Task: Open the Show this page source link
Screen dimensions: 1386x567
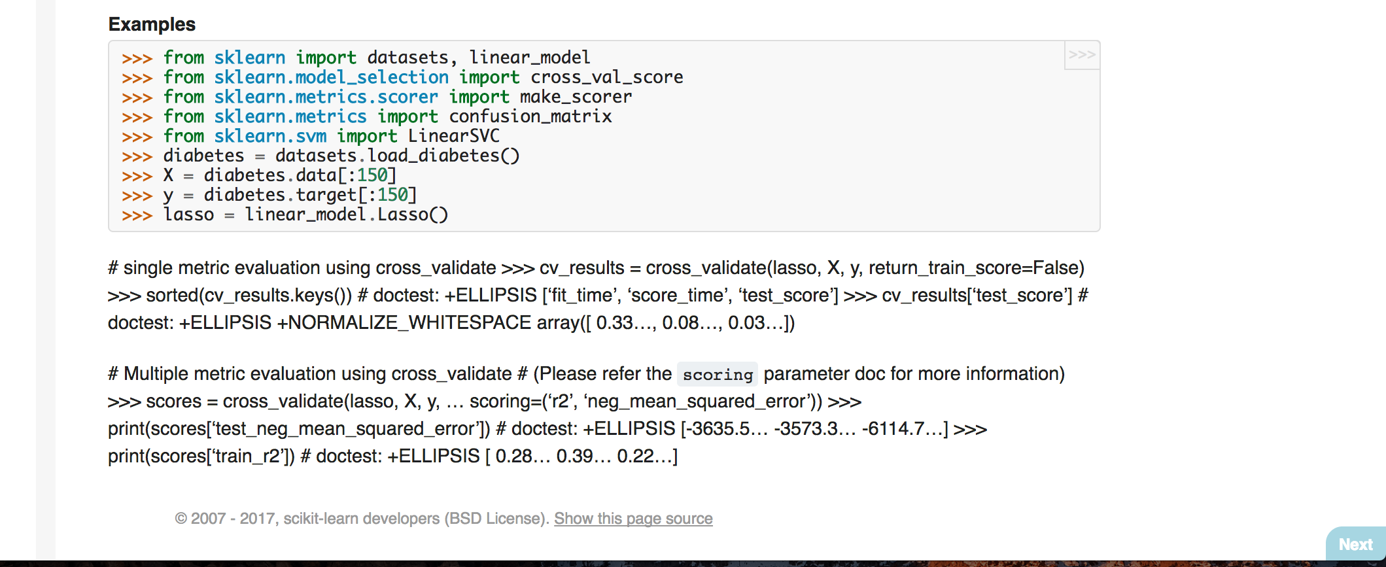Action: pos(632,519)
